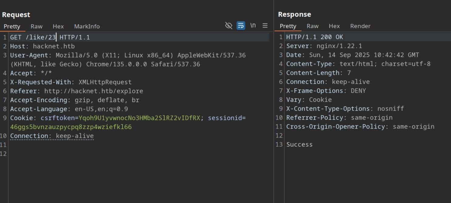Toggle the hidden-items eye-slash icon
The width and height of the screenshot is (451, 203).
(228, 25)
